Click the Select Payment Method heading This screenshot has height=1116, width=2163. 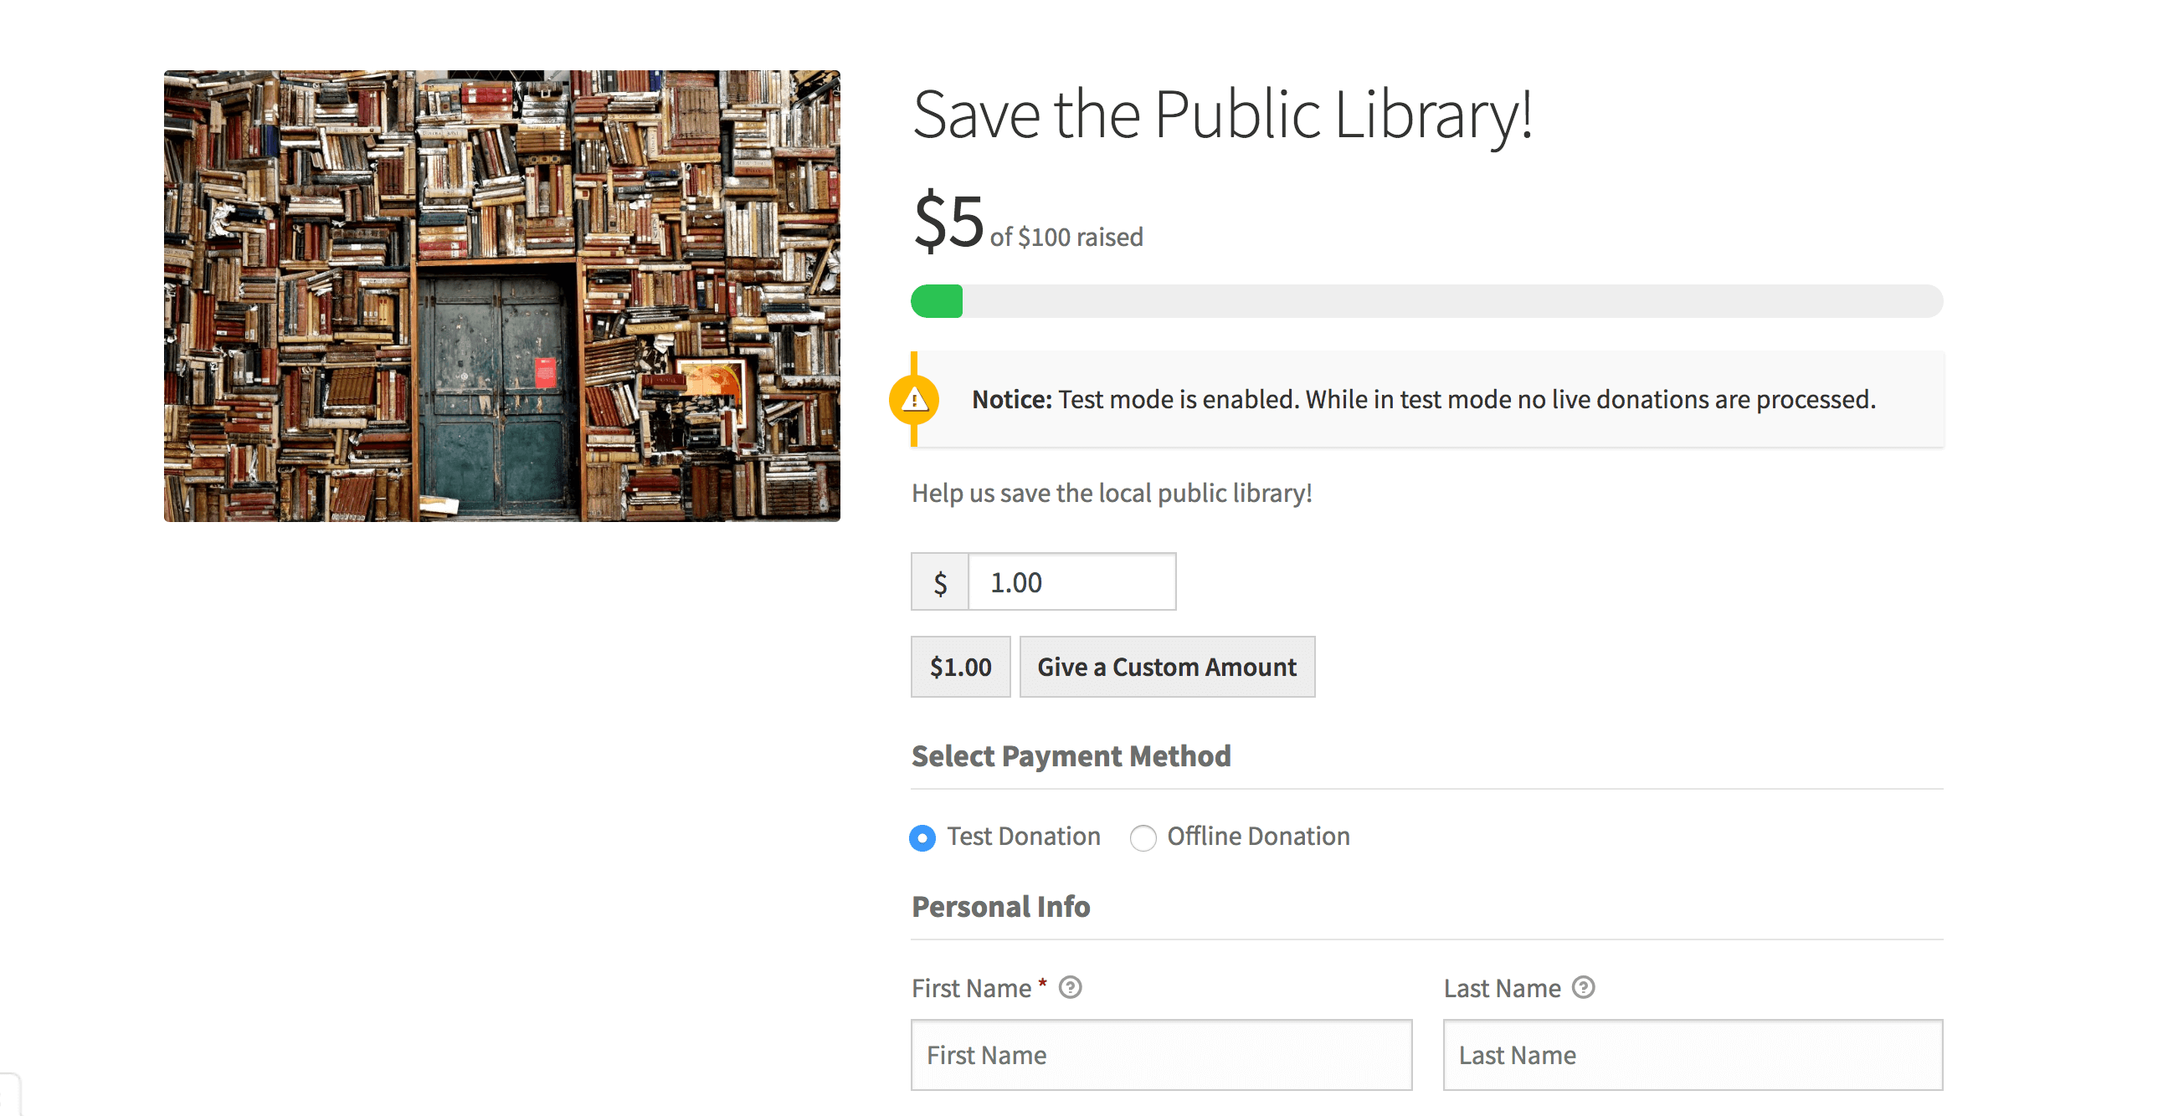(1071, 756)
